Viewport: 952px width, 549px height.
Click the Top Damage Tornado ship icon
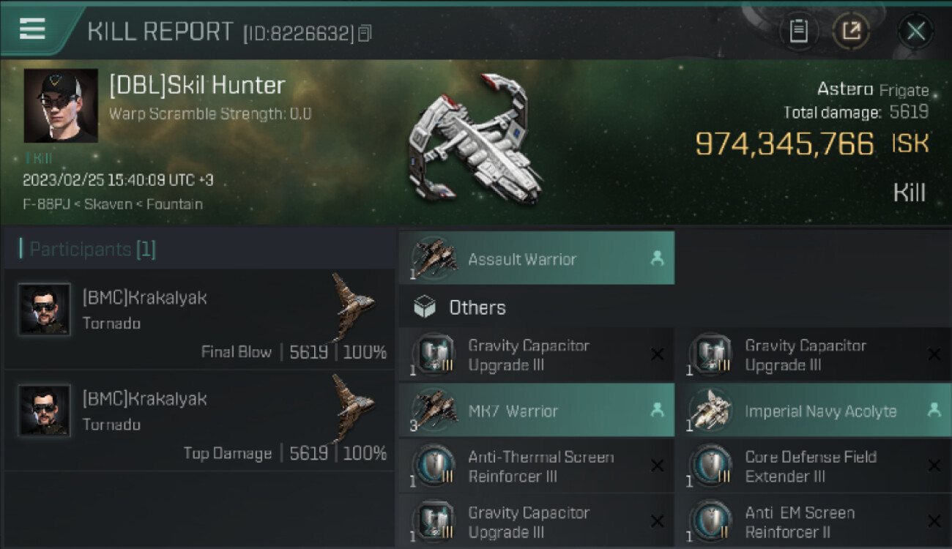[x=353, y=405]
